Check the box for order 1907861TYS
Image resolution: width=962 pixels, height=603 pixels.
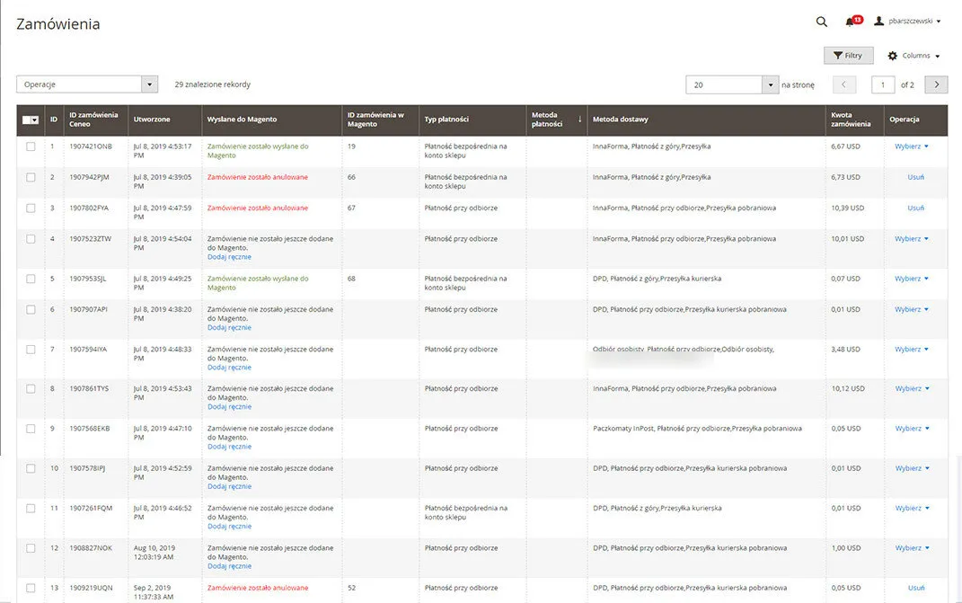[x=31, y=389]
